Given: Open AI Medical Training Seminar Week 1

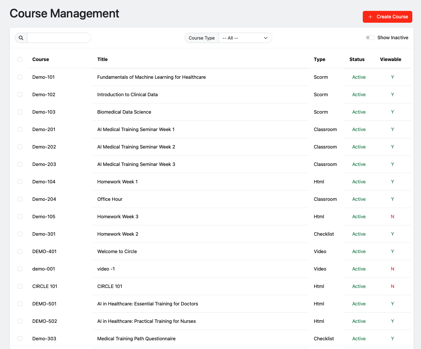Looking at the screenshot, I should click(136, 130).
